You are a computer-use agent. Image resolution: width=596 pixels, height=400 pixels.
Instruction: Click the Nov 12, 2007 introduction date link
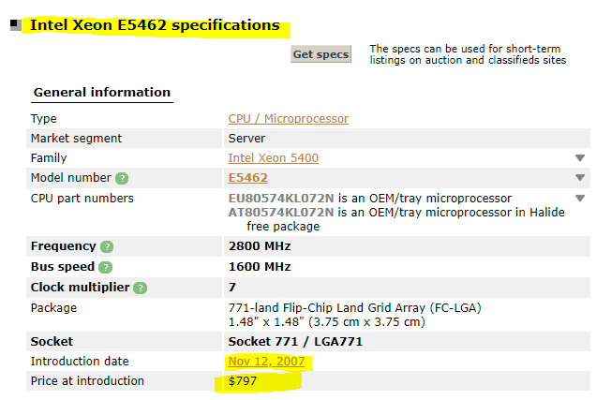pos(267,362)
